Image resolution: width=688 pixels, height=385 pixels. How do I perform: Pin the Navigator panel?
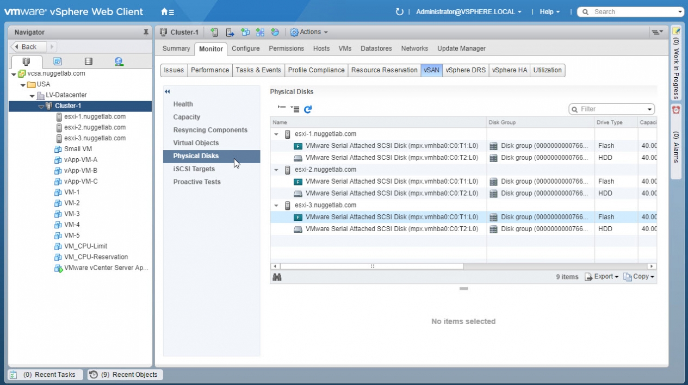pyautogui.click(x=145, y=33)
